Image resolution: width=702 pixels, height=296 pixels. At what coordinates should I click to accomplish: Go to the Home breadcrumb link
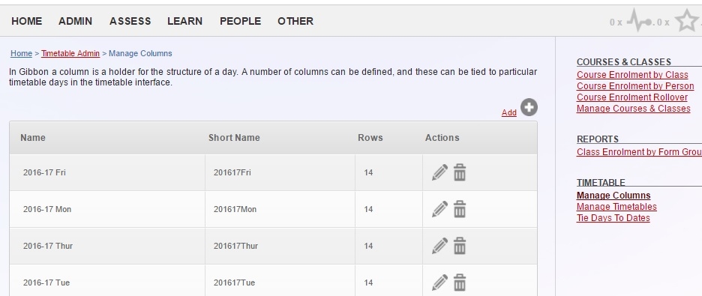pos(22,54)
